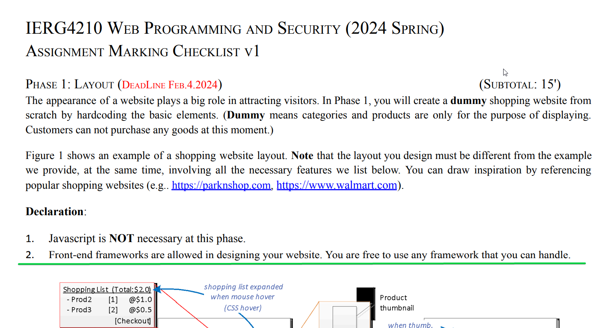The image size is (615, 328).
Task: Open the parknshop.com hyperlink
Action: tap(221, 185)
